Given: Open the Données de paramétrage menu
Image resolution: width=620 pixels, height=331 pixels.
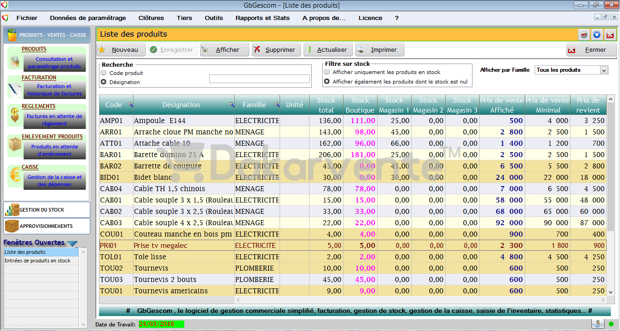Looking at the screenshot, I should coord(88,18).
